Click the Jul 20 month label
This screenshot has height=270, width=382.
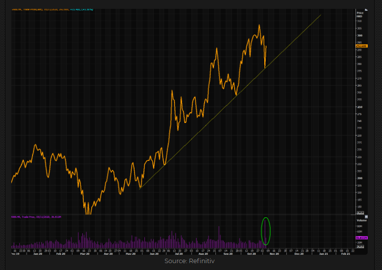click(178, 254)
